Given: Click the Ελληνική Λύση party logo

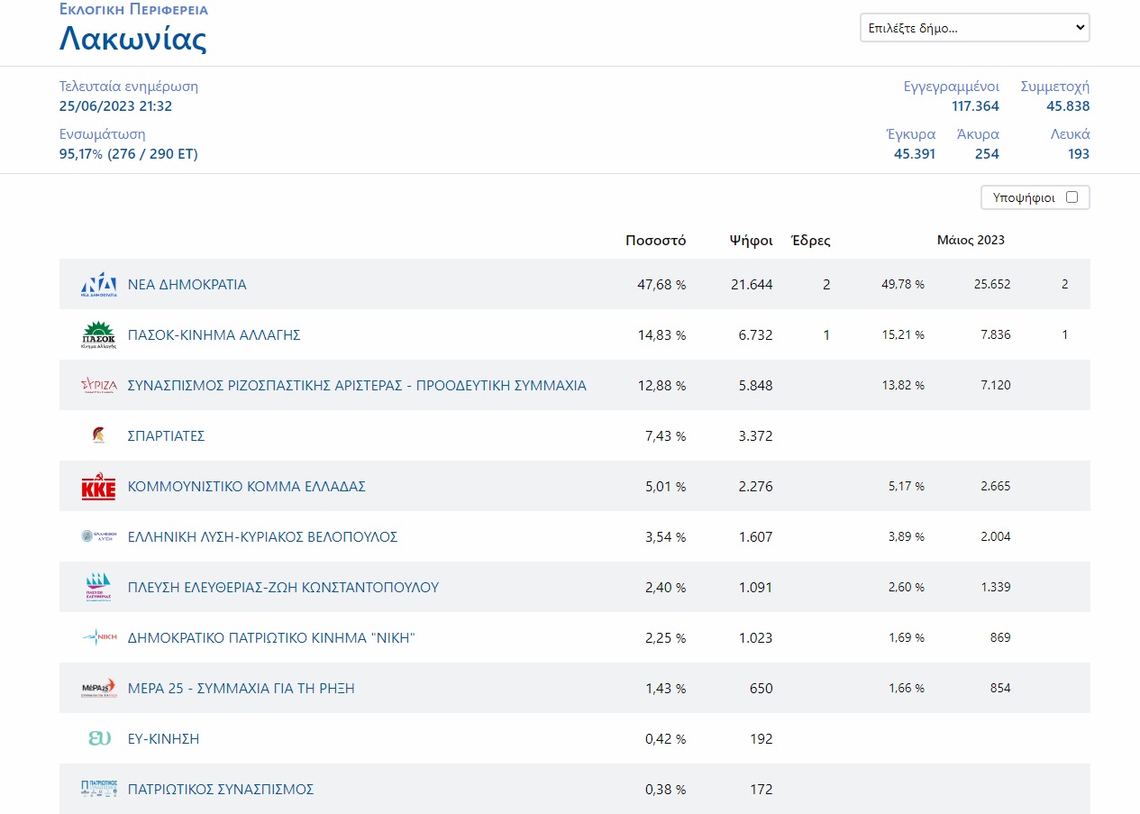Looking at the screenshot, I should tap(98, 537).
